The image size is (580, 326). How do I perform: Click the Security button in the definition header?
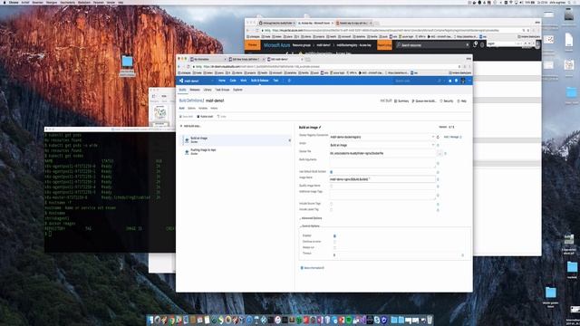(x=447, y=101)
